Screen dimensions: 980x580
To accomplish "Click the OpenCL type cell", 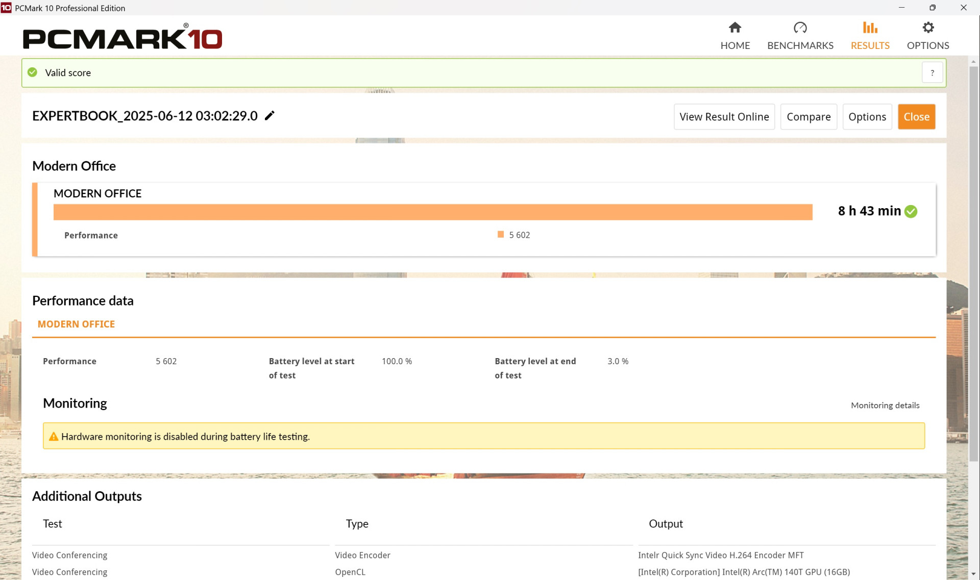I will tap(350, 572).
